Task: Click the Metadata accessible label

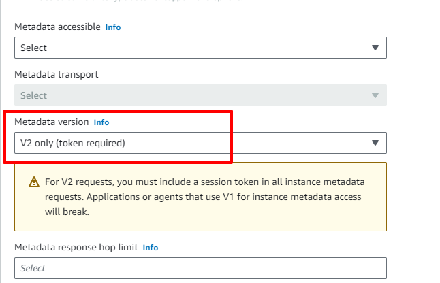Action: [57, 27]
